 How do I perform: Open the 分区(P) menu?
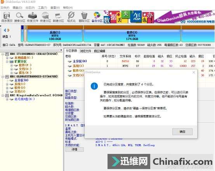(x=30, y=8)
